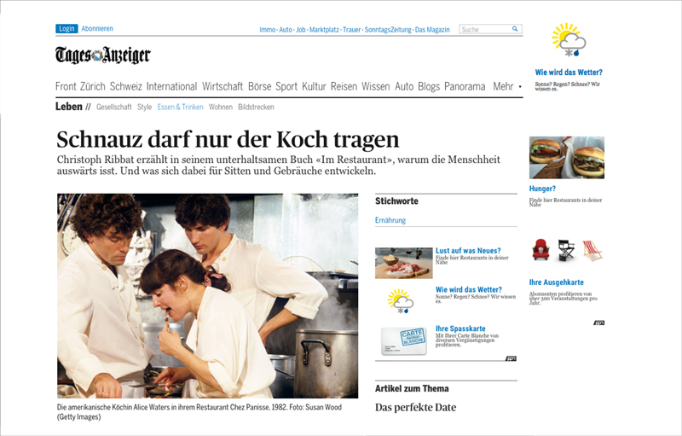Viewport: 682px width, 436px height.
Task: Click the weather icon beside Wie wird das Wetter
Action: pos(400,301)
